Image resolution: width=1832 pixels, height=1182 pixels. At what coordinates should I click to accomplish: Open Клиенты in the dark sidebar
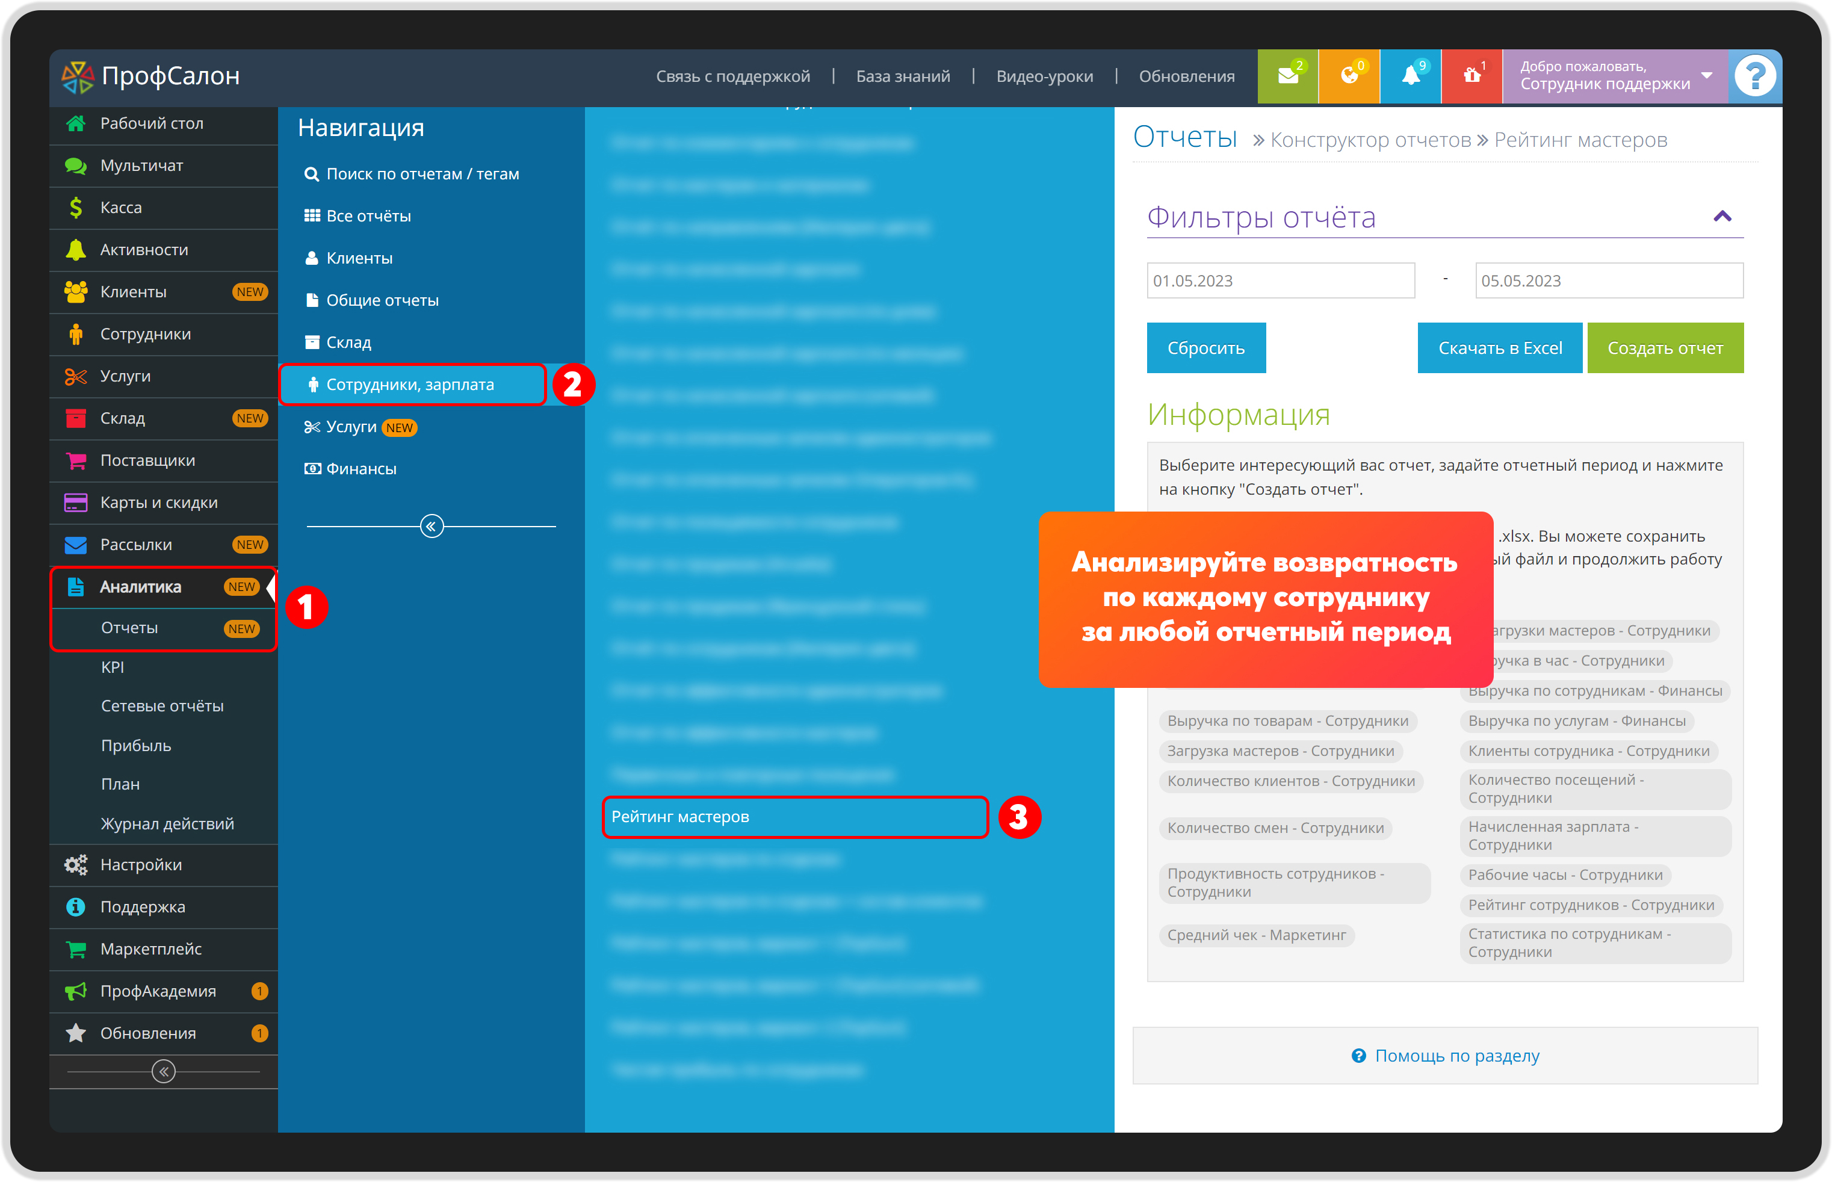click(x=164, y=292)
